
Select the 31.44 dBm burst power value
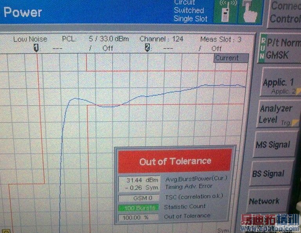pos(142,180)
